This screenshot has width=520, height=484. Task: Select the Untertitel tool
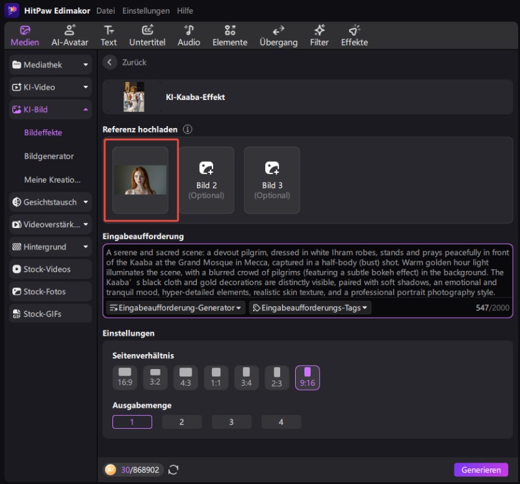click(150, 35)
